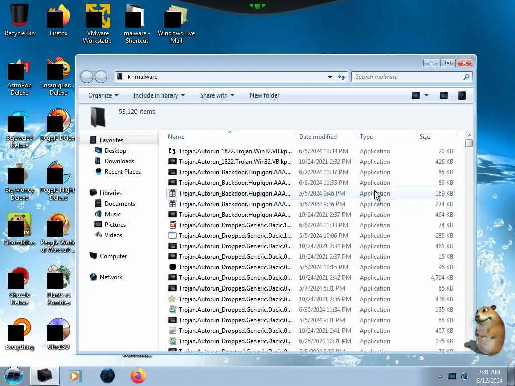This screenshot has height=386, width=515.
Task: Open the view options dropdown arrow
Action: click(426, 95)
